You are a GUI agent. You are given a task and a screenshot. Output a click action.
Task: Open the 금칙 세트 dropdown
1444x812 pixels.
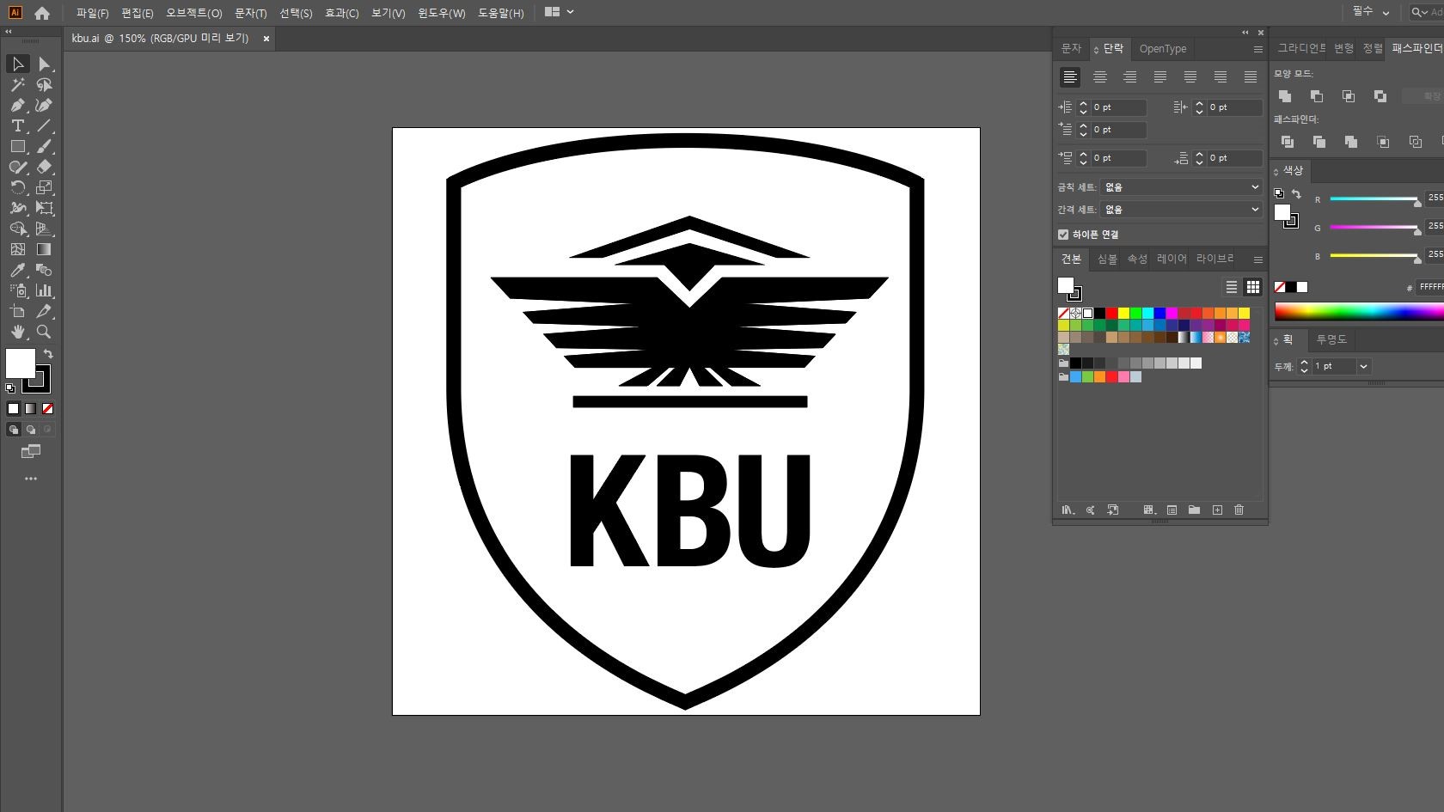point(1181,186)
